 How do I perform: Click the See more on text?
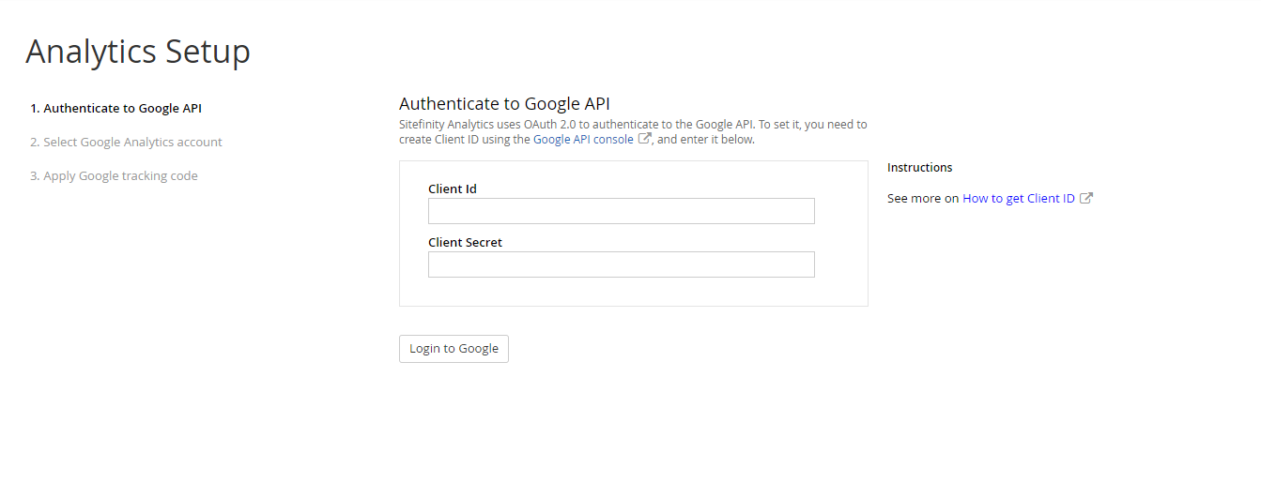click(x=923, y=198)
